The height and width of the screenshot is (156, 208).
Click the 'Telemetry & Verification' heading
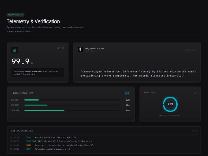33,21
